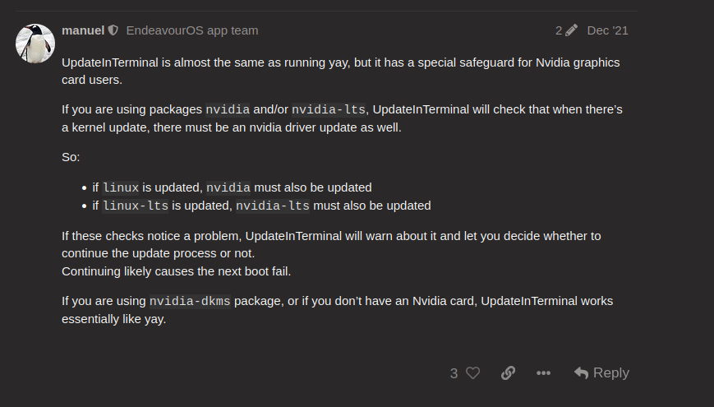
Task: Click the moderator shield icon beside manuel
Action: [x=113, y=30]
